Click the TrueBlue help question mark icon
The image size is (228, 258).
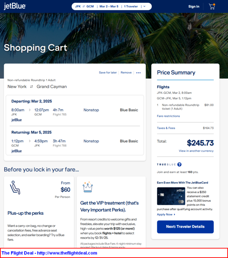[x=179, y=164]
